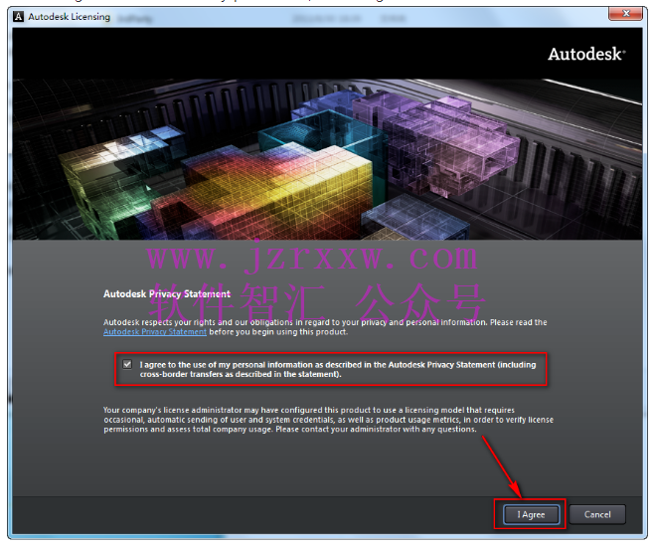This screenshot has height=547, width=655.
Task: Select the 'Autodesk Privacy Statement' heading text
Action: (x=167, y=293)
